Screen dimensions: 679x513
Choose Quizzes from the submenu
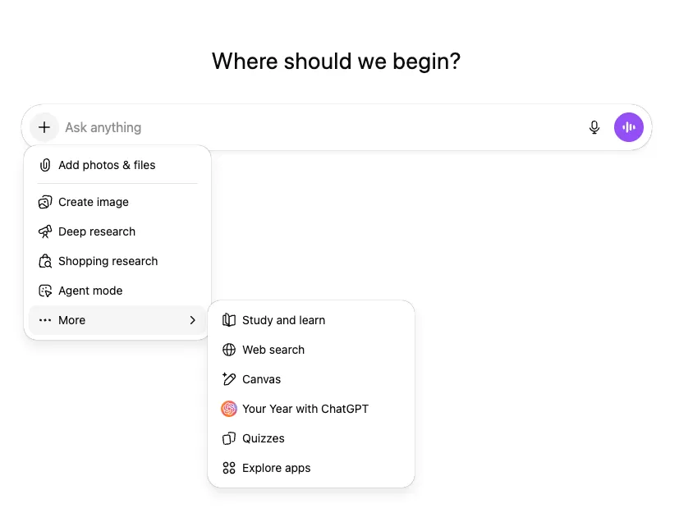pos(263,438)
